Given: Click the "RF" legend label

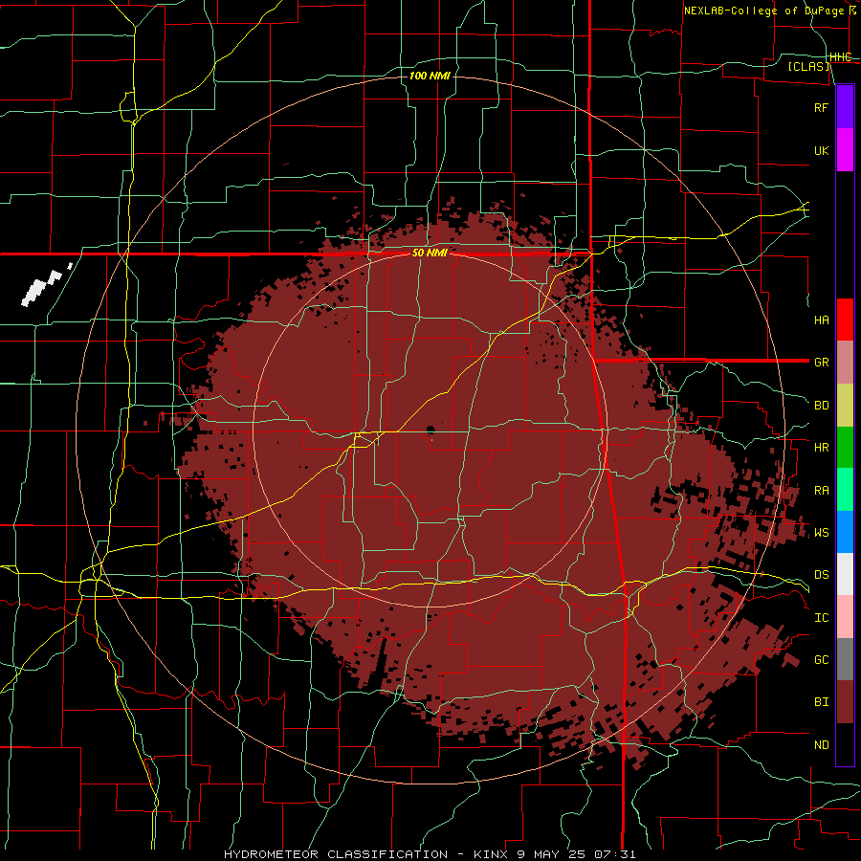Looking at the screenshot, I should [x=821, y=107].
